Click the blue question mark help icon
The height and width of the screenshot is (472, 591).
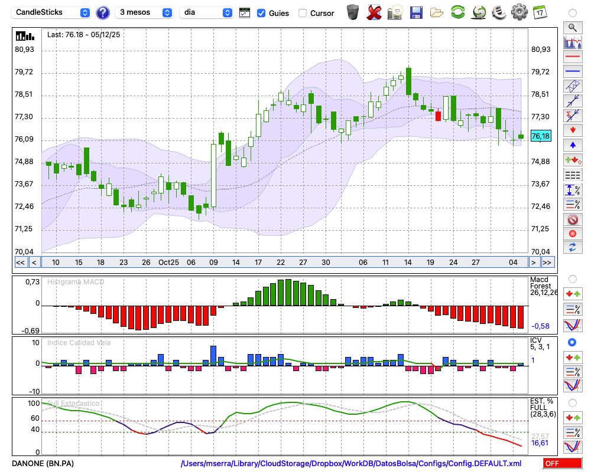point(102,12)
